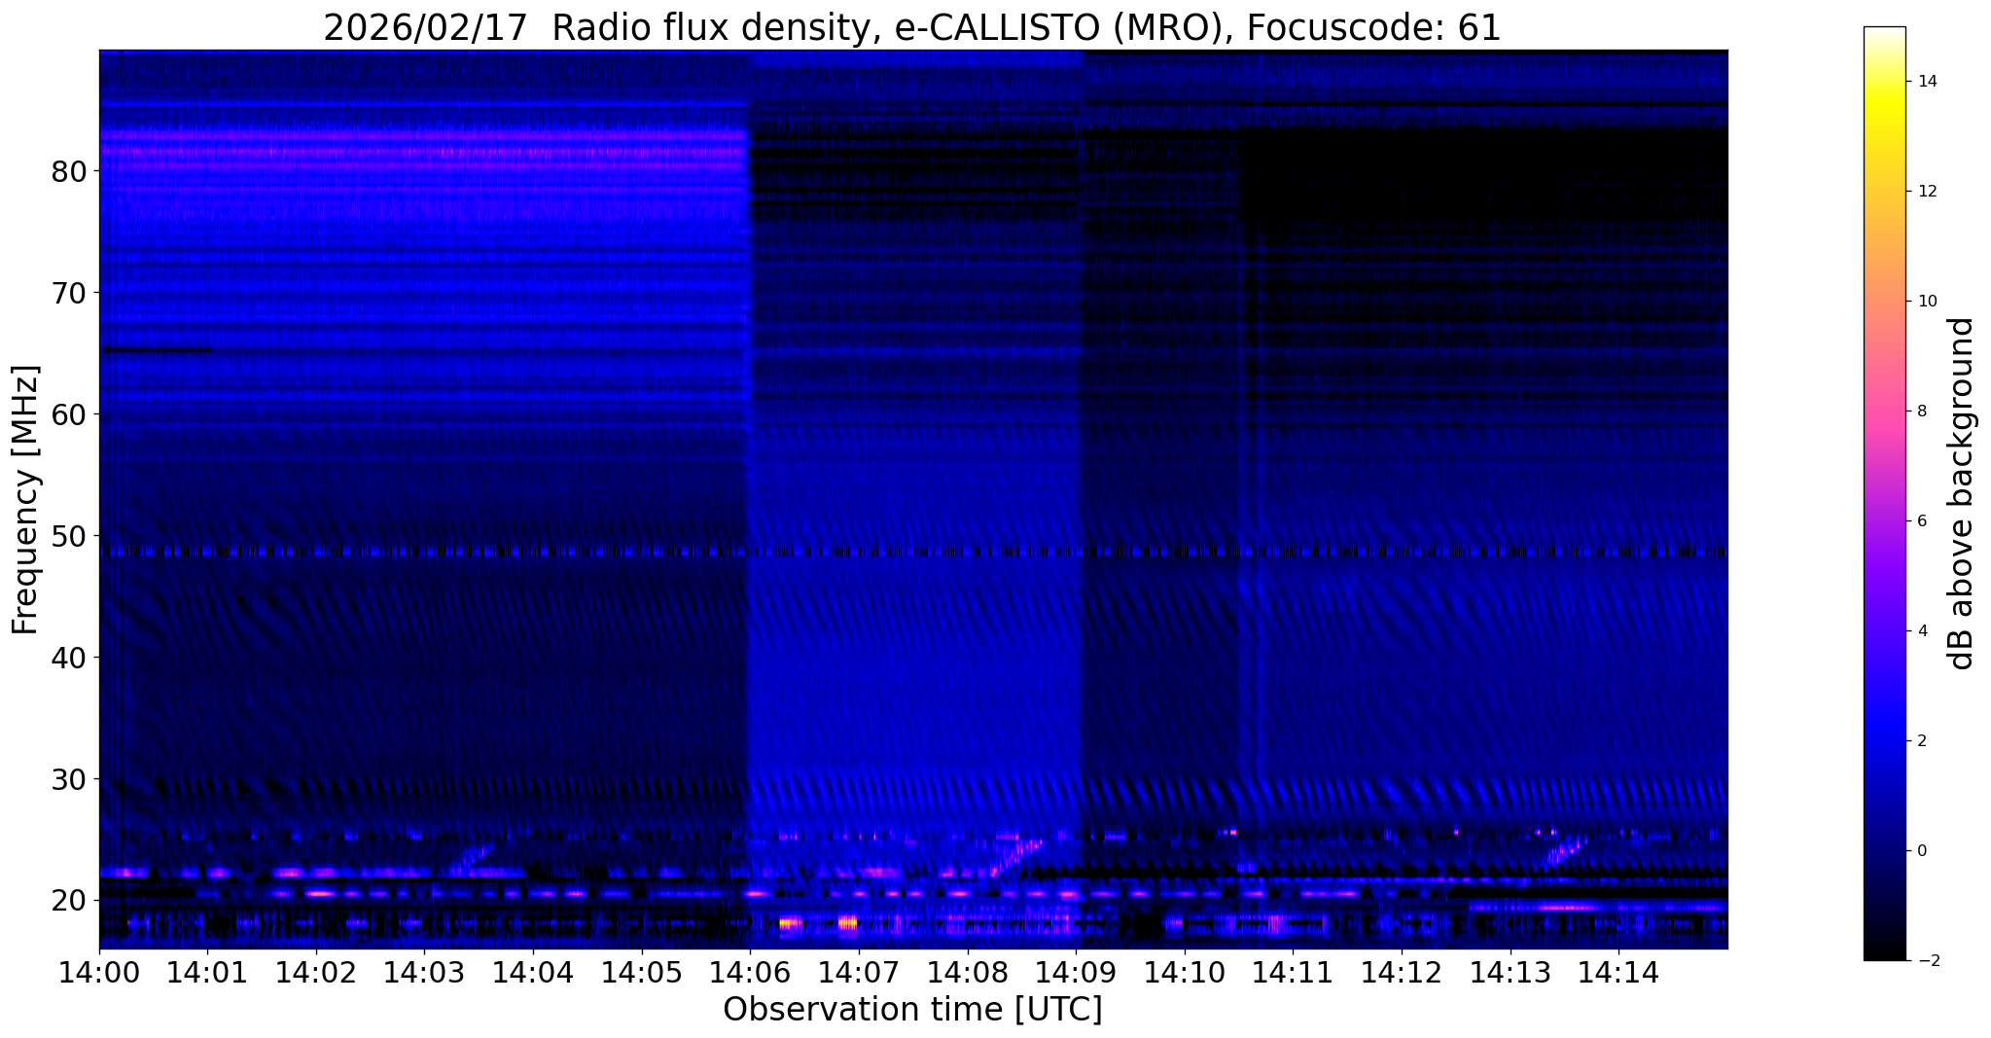The height and width of the screenshot is (1038, 1991).
Task: Click the 14:00 time tick label
Action: [99, 971]
